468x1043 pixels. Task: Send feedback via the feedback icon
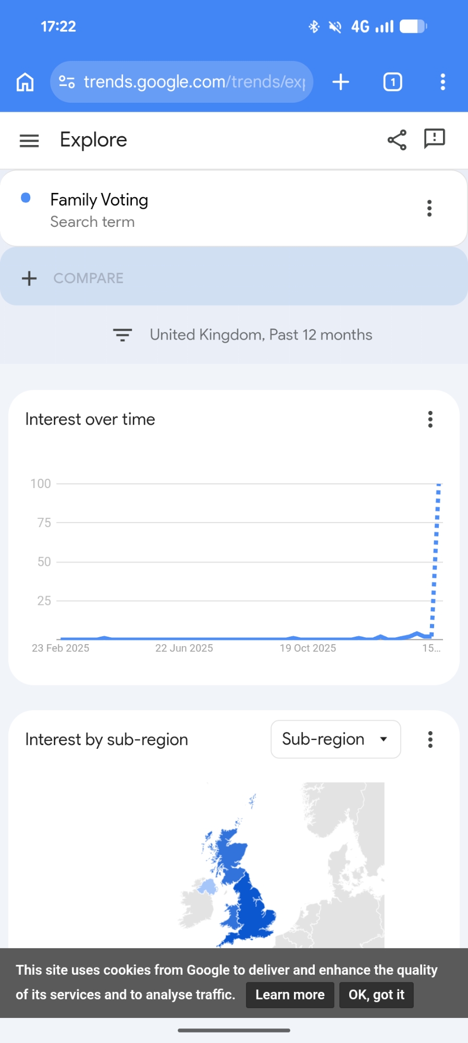(434, 139)
